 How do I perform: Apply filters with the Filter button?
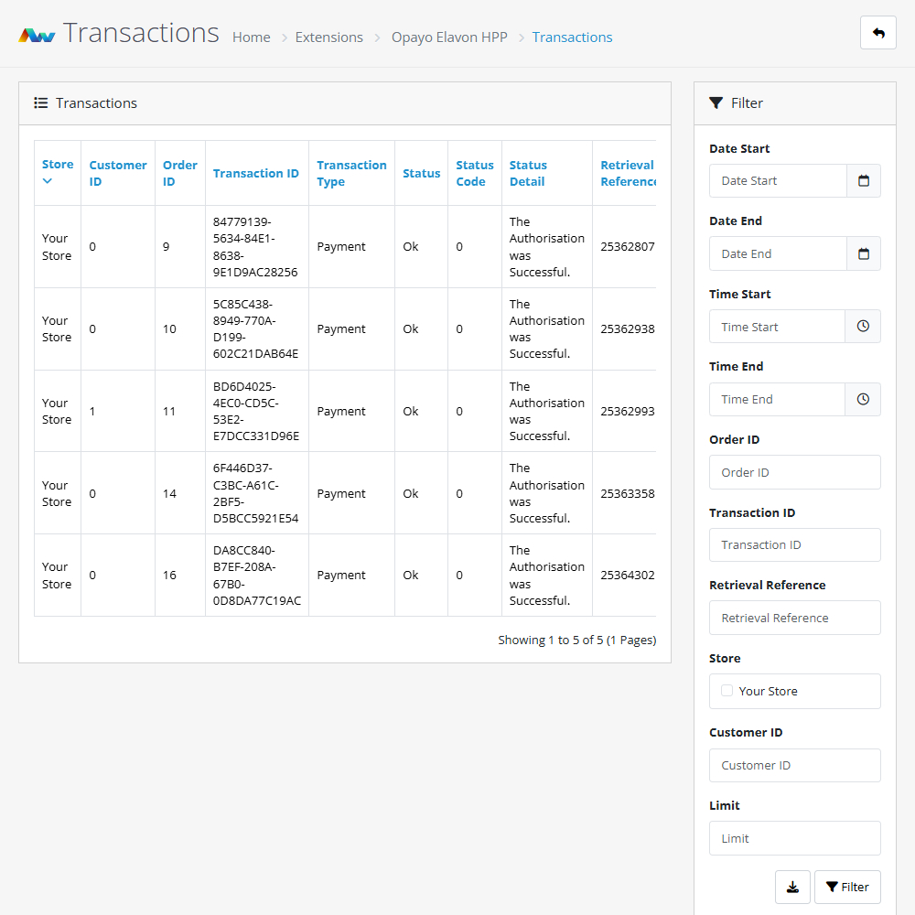click(x=847, y=887)
